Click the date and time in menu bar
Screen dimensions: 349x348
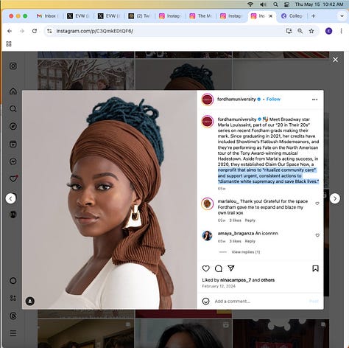[319, 4]
